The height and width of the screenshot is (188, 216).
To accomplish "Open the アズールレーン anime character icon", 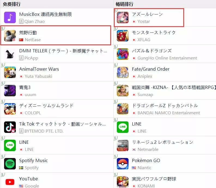I will point(123,17).
